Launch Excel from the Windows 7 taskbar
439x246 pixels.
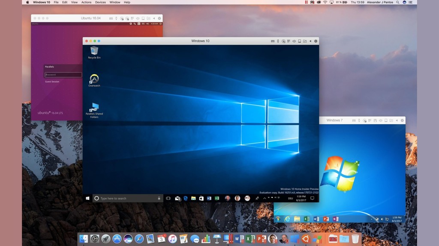click(x=307, y=219)
